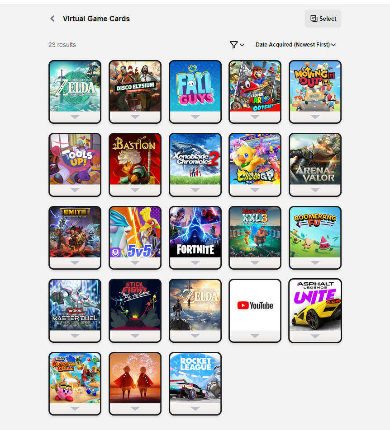This screenshot has height=430, width=390.
Task: Expand the arrow below Bastion card
Action: tap(135, 190)
